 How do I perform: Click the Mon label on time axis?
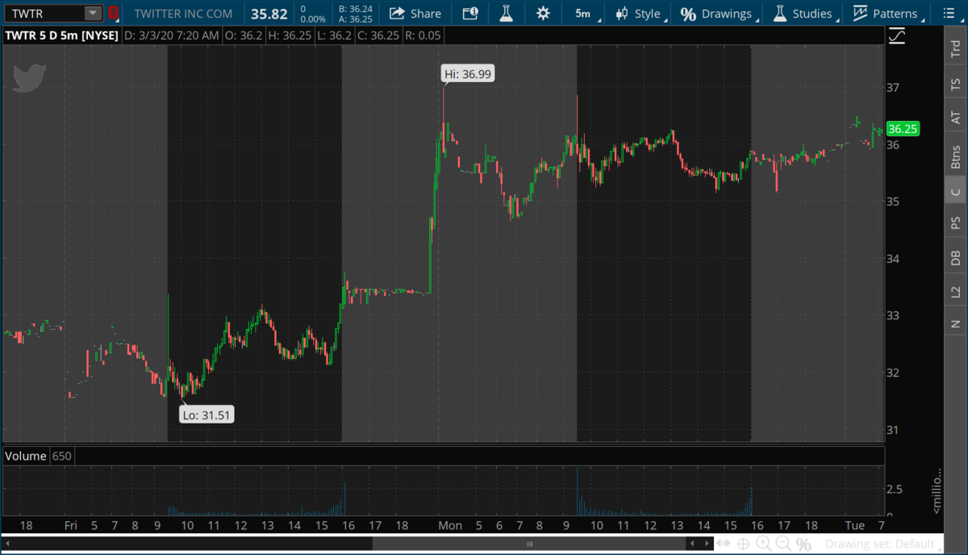(449, 526)
